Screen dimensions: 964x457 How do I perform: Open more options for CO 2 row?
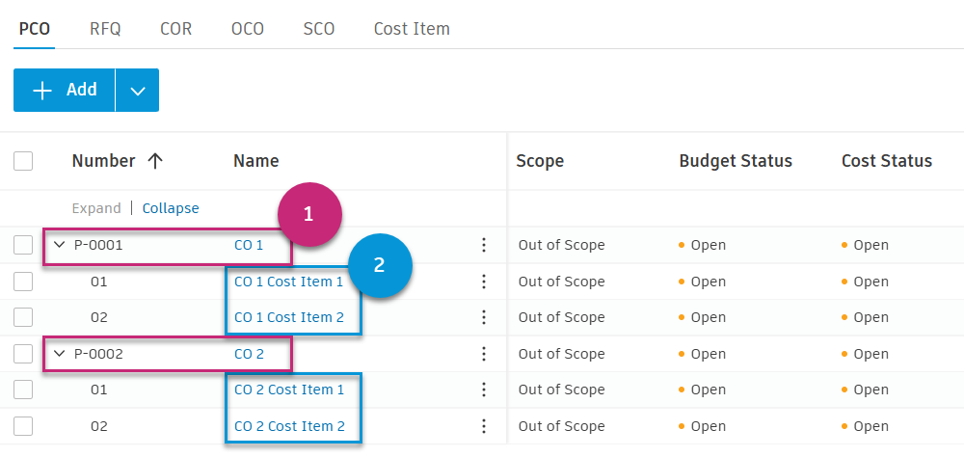click(x=484, y=354)
